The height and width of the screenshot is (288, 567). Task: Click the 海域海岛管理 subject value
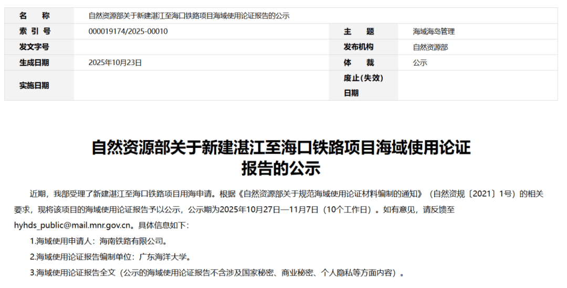pos(434,31)
